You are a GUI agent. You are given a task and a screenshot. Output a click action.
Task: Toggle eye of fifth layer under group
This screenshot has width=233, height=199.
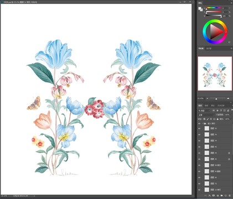tap(199, 153)
